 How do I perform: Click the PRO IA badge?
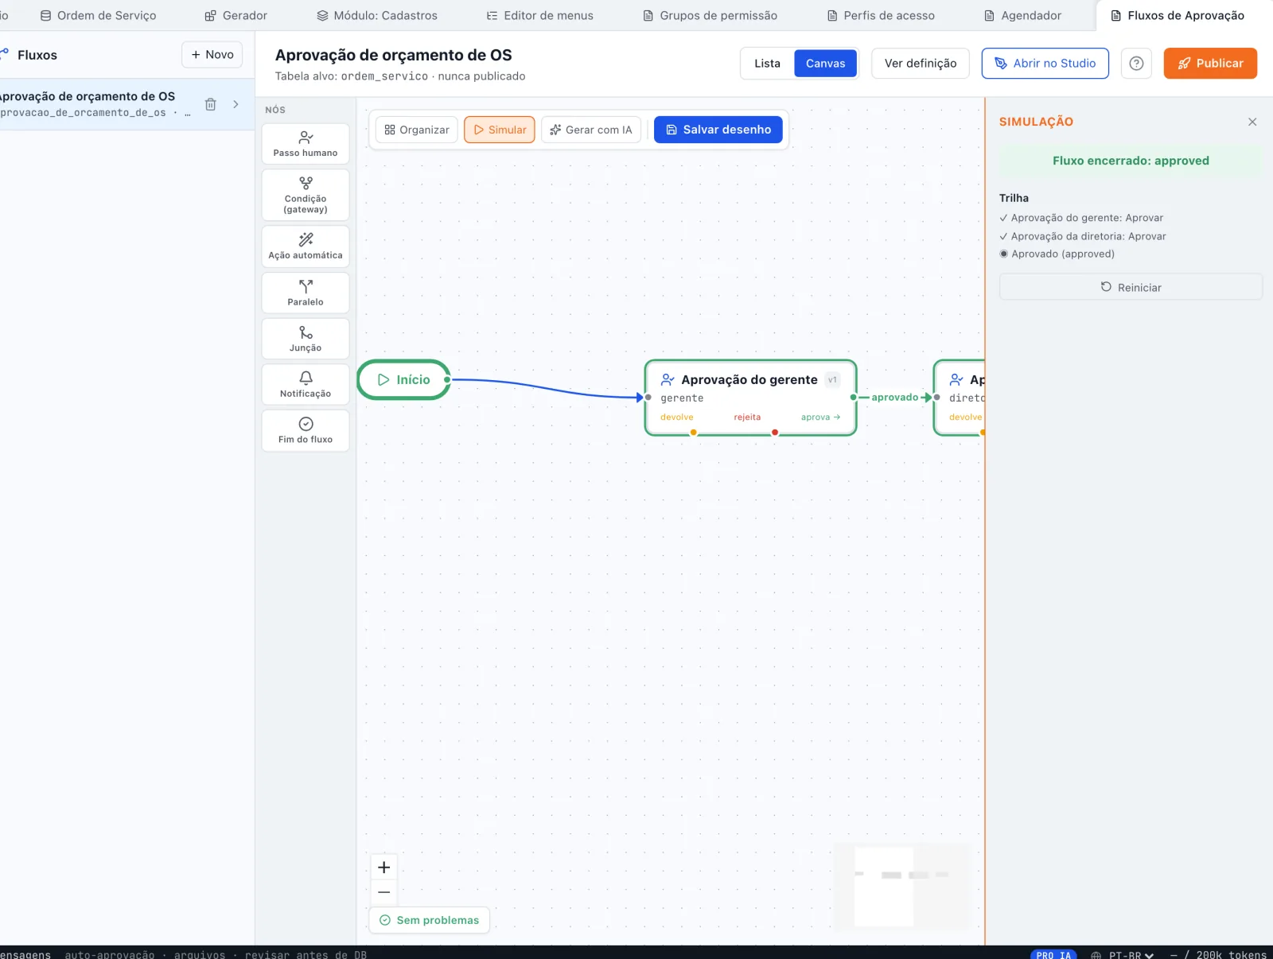[x=1053, y=954]
